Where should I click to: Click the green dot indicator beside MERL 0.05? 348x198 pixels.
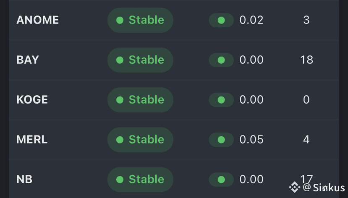click(221, 140)
